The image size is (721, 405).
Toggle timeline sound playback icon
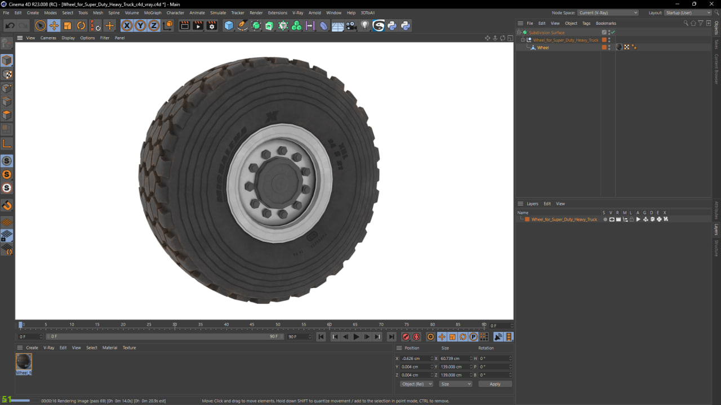499,337
